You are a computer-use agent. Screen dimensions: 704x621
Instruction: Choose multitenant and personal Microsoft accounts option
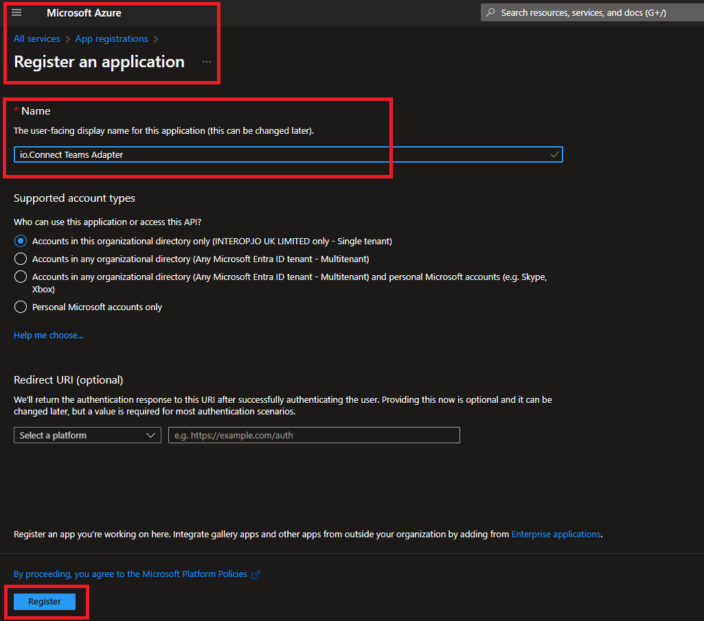(21, 277)
